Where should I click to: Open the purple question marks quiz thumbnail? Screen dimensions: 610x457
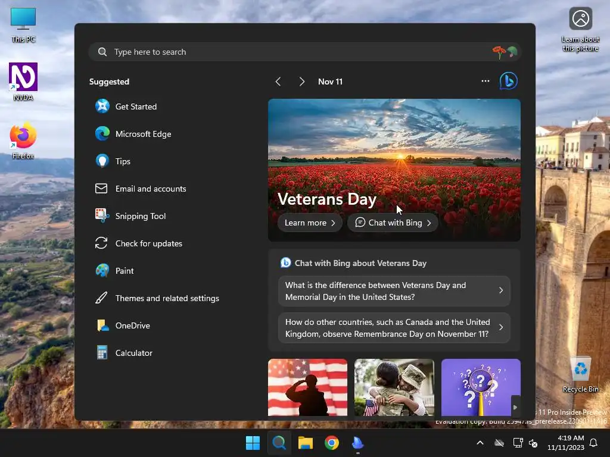point(481,387)
